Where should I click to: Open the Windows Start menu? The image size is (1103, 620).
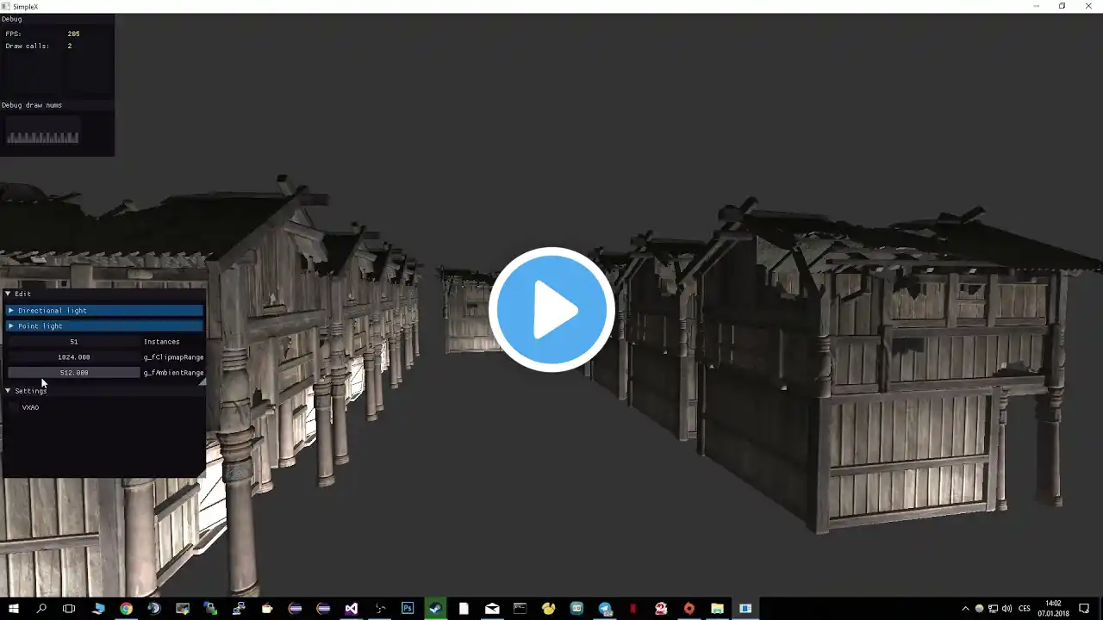14,609
